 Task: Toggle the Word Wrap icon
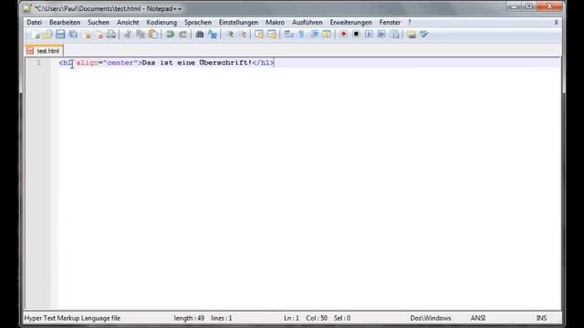click(288, 35)
